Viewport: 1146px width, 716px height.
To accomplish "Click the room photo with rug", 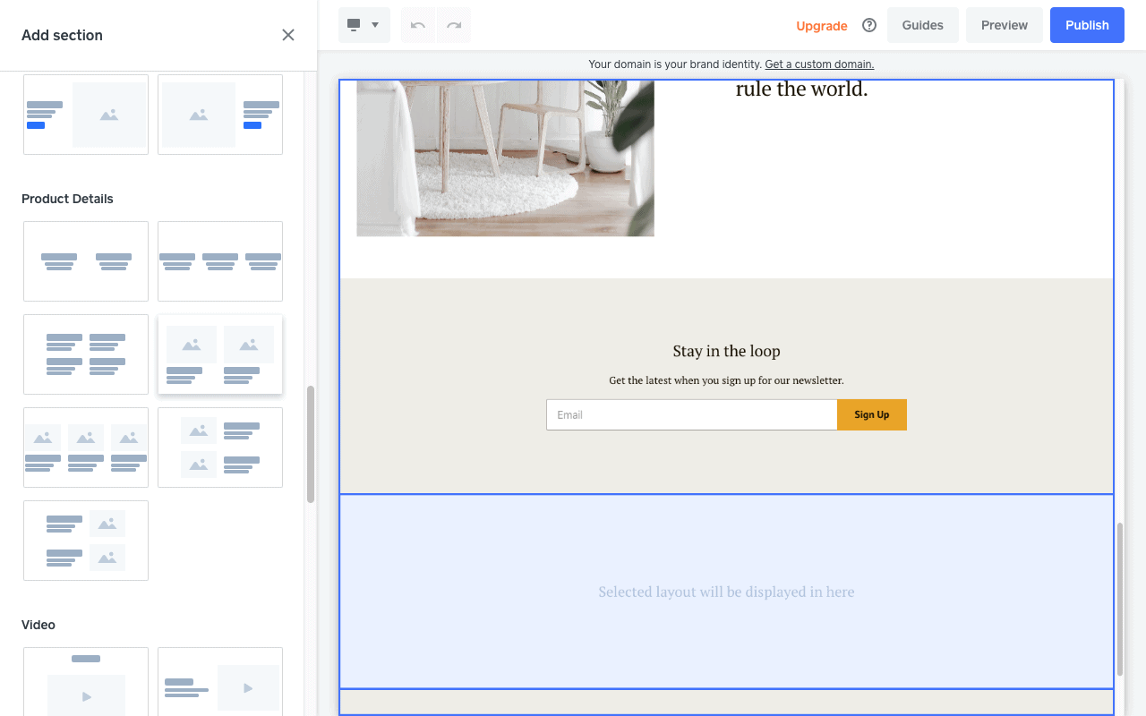I will (x=505, y=158).
